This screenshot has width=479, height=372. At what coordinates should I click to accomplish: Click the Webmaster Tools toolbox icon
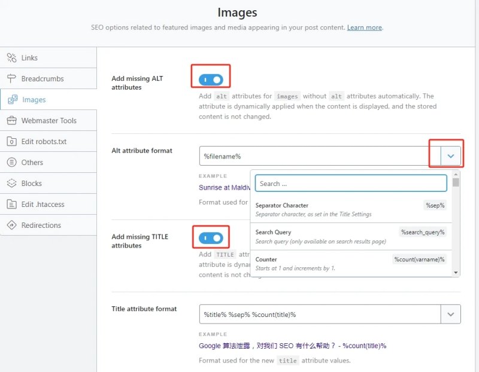point(11,121)
